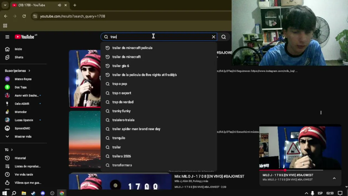Screen dimensions: 348x196
Task: Expand miniplayer playlist chevron
Action: 334,178
